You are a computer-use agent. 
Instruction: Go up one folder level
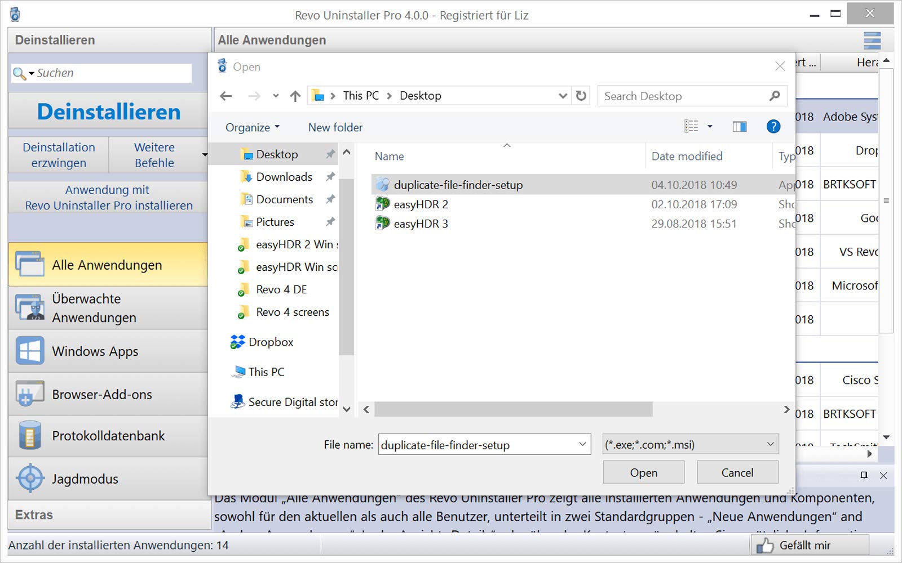[x=295, y=96]
